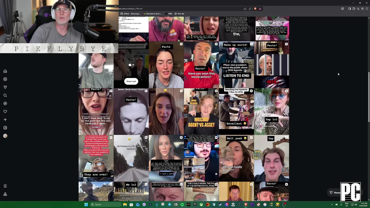This screenshot has width=370, height=208.
Task: Open the 'Me lol' reel thumbnail
Action: pos(131,191)
